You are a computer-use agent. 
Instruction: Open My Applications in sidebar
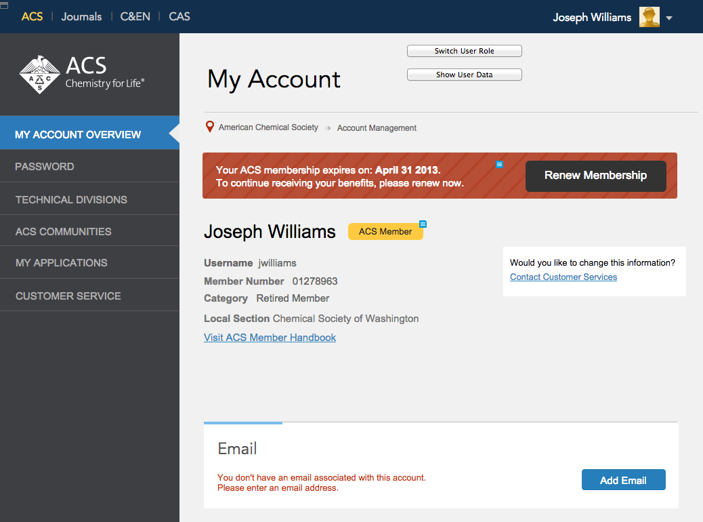[89, 262]
